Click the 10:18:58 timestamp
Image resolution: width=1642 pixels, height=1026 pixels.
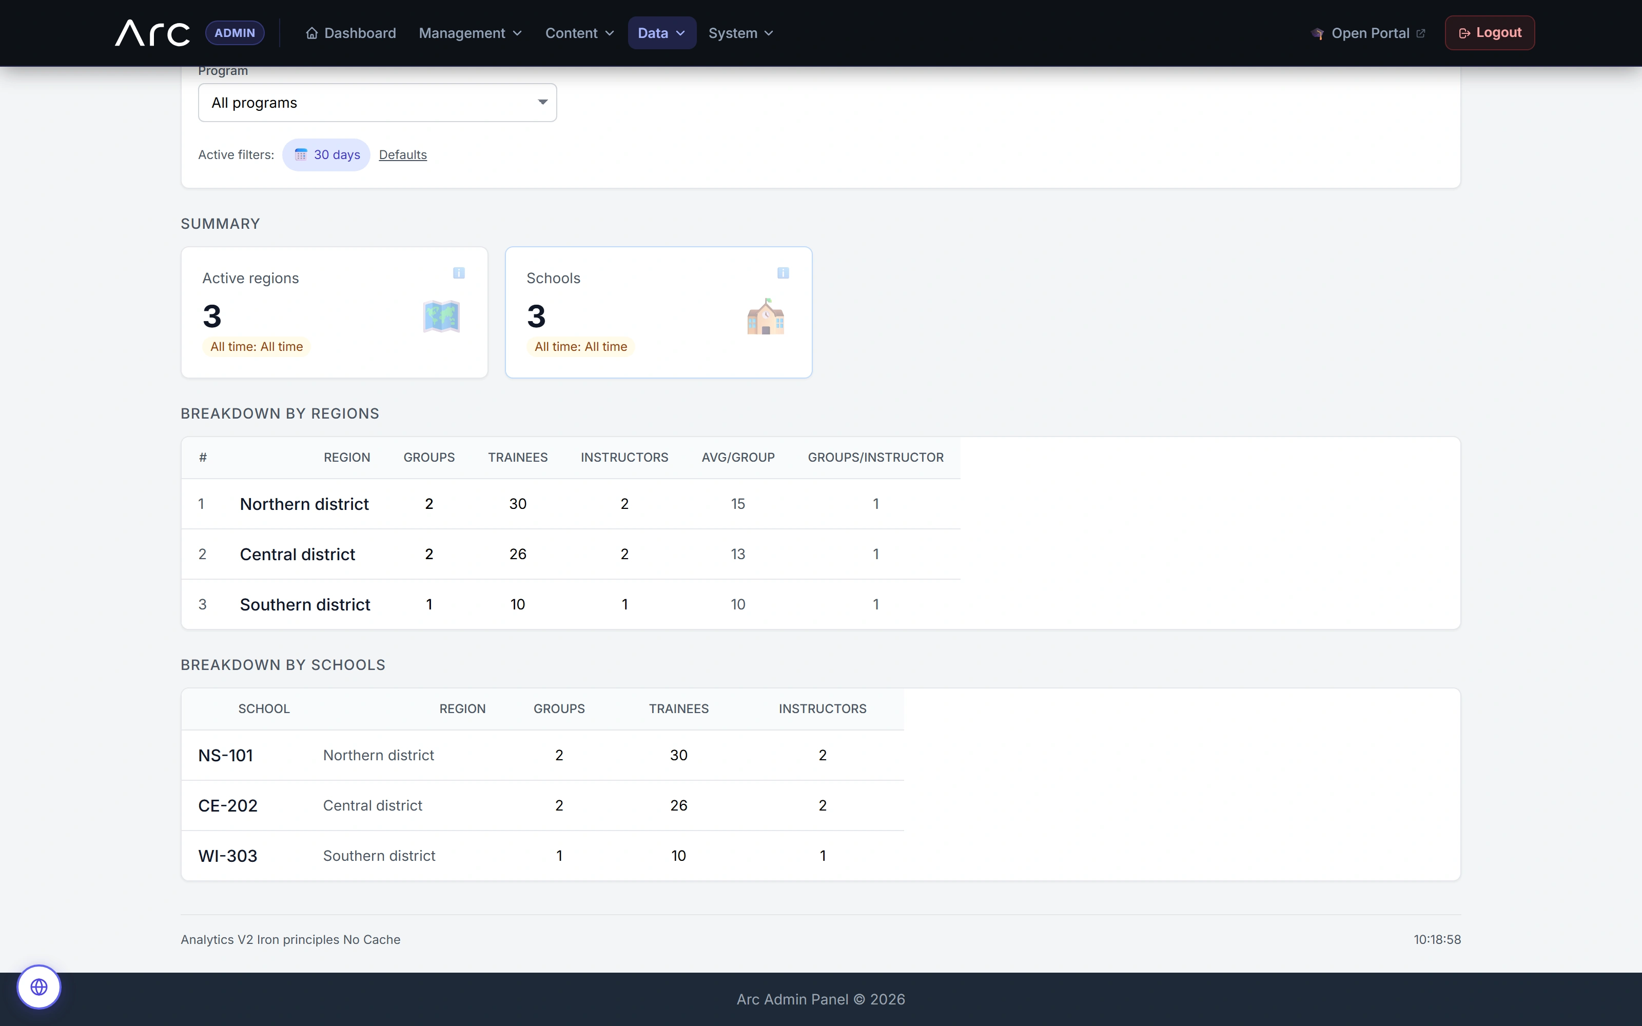(1437, 940)
